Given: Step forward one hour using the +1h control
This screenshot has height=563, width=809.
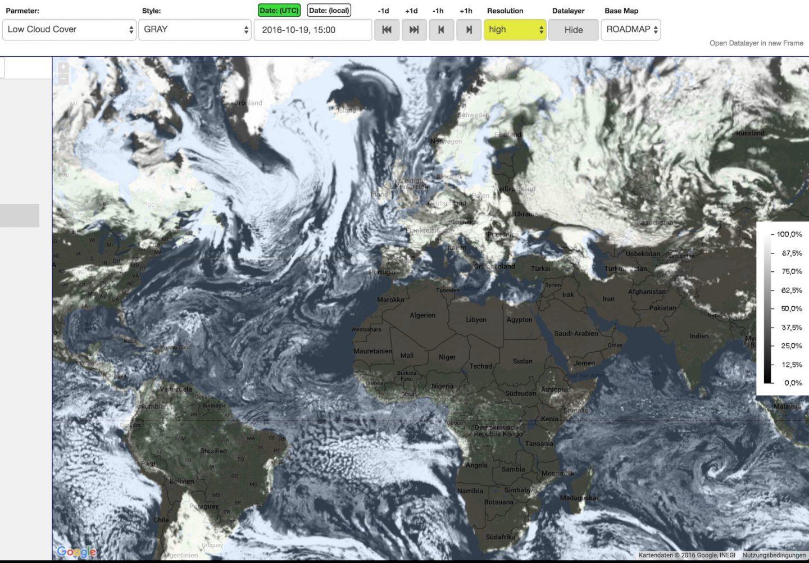Looking at the screenshot, I should (x=468, y=29).
